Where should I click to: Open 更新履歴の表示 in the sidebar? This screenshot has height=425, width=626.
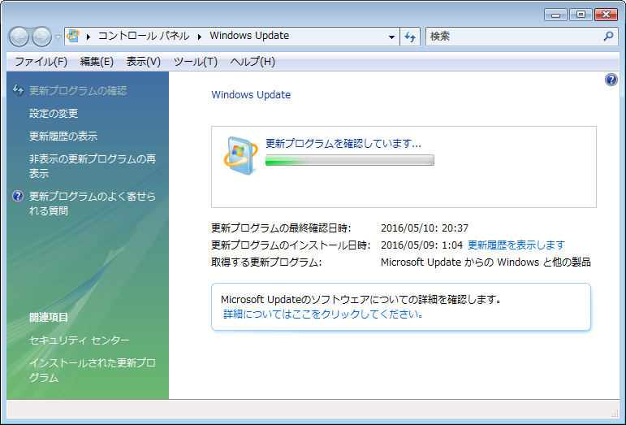(x=63, y=137)
